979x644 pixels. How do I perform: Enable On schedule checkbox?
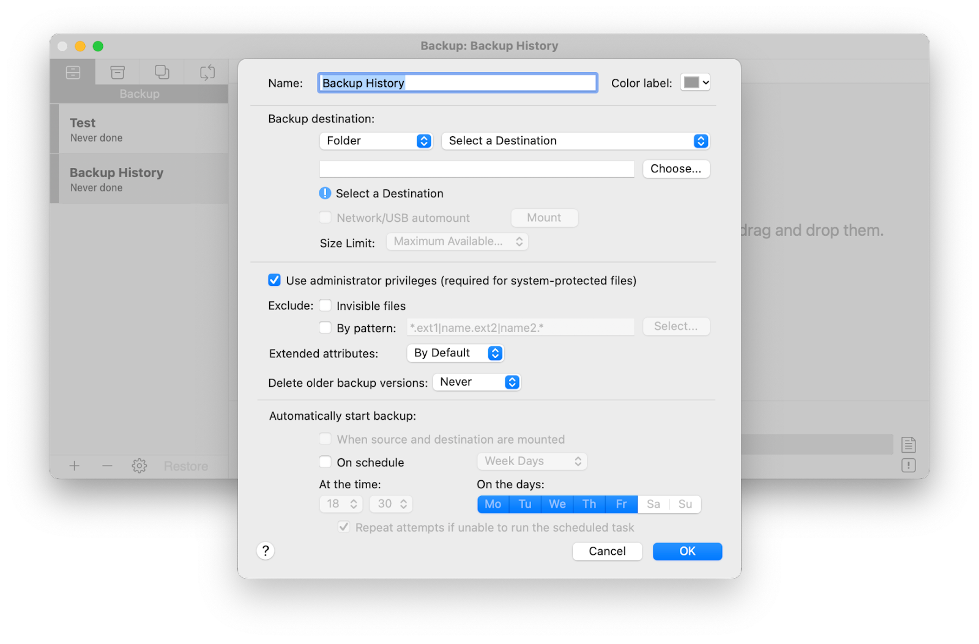click(326, 462)
